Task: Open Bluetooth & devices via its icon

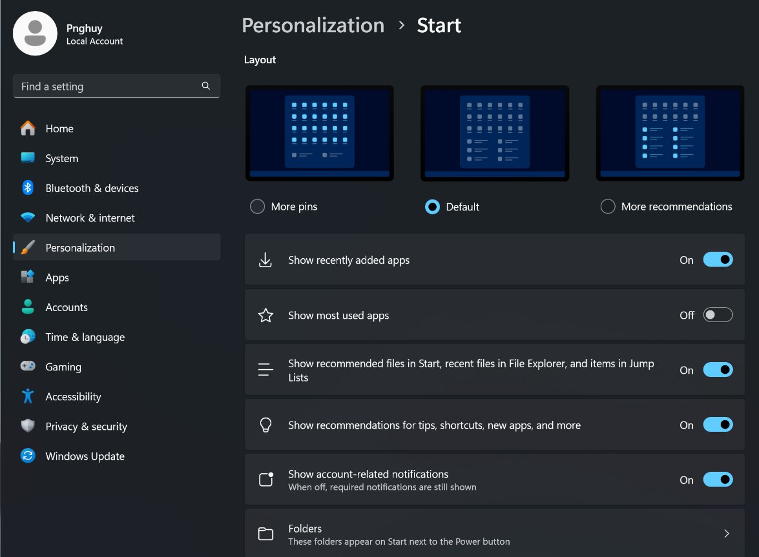Action: 28,188
